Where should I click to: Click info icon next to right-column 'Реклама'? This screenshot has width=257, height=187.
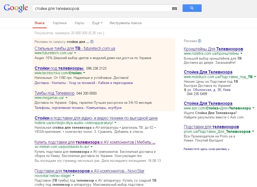pyautogui.click(x=200, y=41)
